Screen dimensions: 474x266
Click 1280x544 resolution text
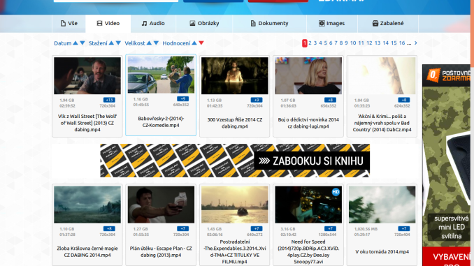pyautogui.click(x=327, y=235)
